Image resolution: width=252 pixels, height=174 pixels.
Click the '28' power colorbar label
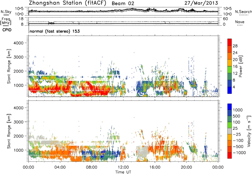[x=235, y=46]
